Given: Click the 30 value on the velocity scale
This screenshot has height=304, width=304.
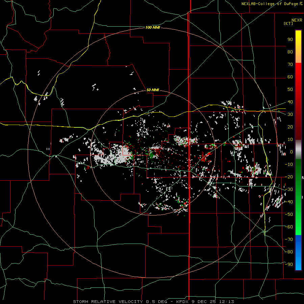Looking at the screenshot, I should click(x=290, y=115).
